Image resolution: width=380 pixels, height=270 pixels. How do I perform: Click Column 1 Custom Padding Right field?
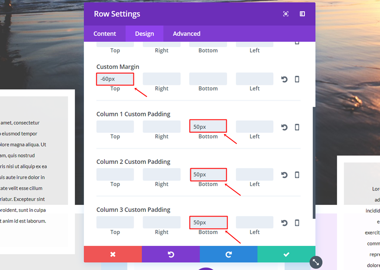point(161,127)
